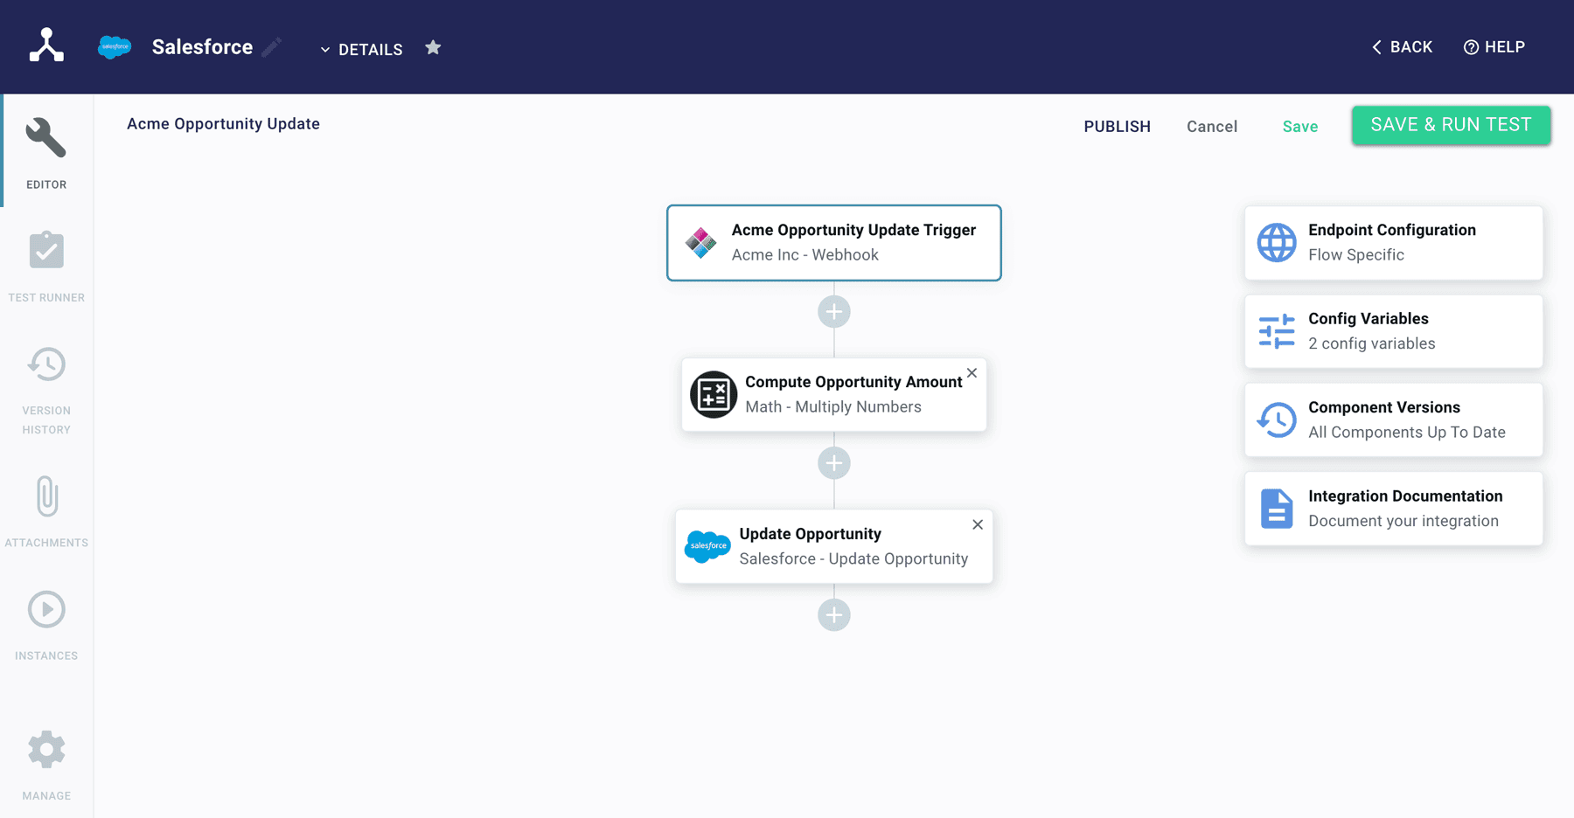Click the Integration Documentation file icon
Image resolution: width=1574 pixels, height=818 pixels.
click(1277, 509)
